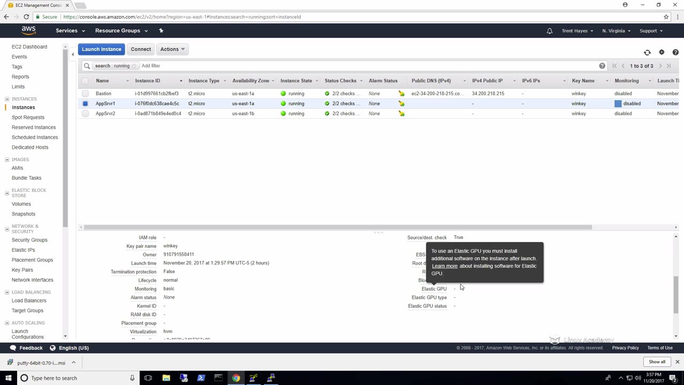This screenshot has height=385, width=684.
Task: Open the help question mark icon at top right
Action: point(675,52)
